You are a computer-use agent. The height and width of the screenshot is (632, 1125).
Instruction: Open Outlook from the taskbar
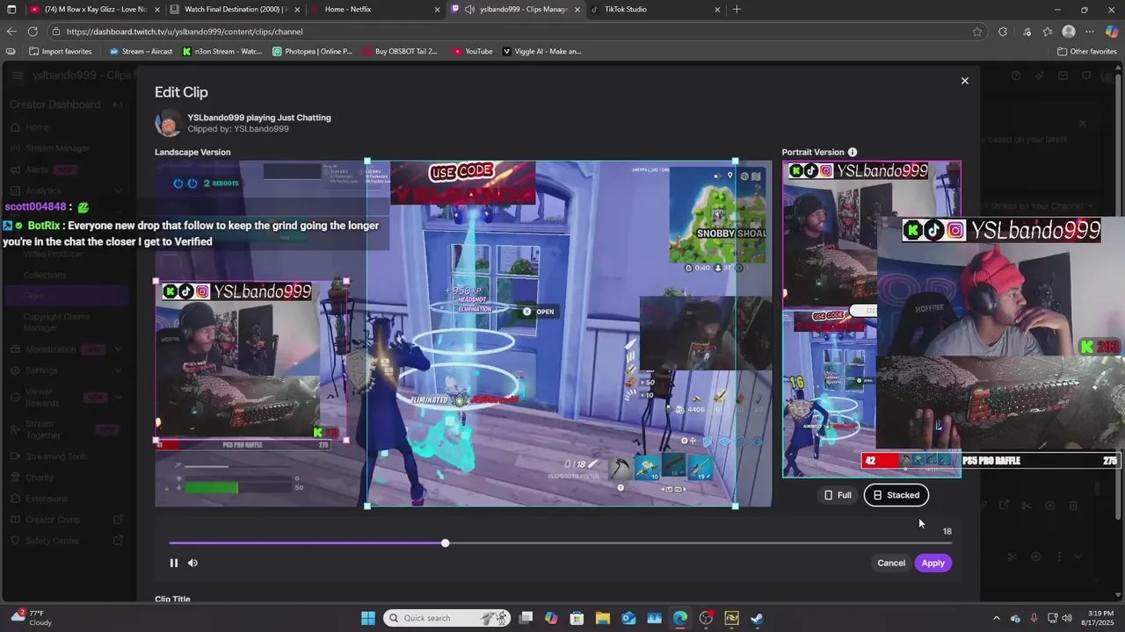[x=628, y=618]
